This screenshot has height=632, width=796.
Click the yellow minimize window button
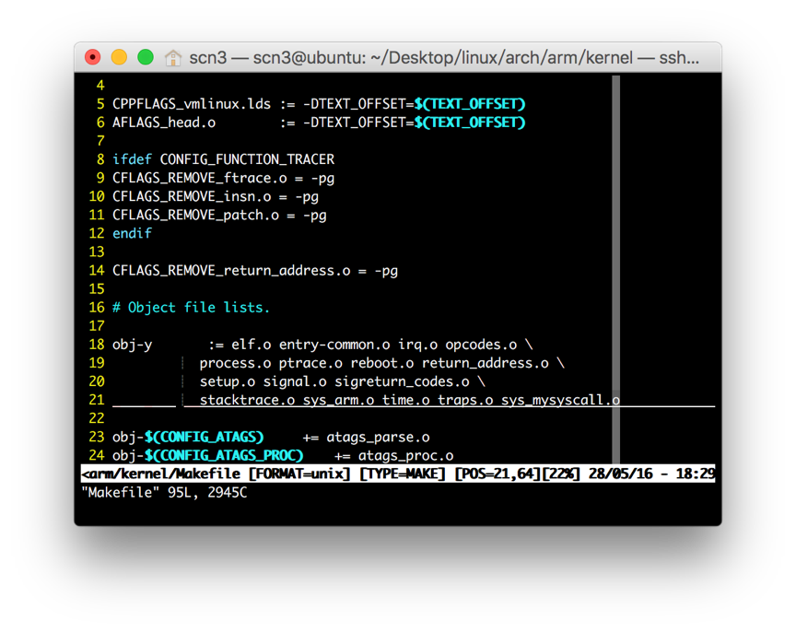click(x=119, y=57)
